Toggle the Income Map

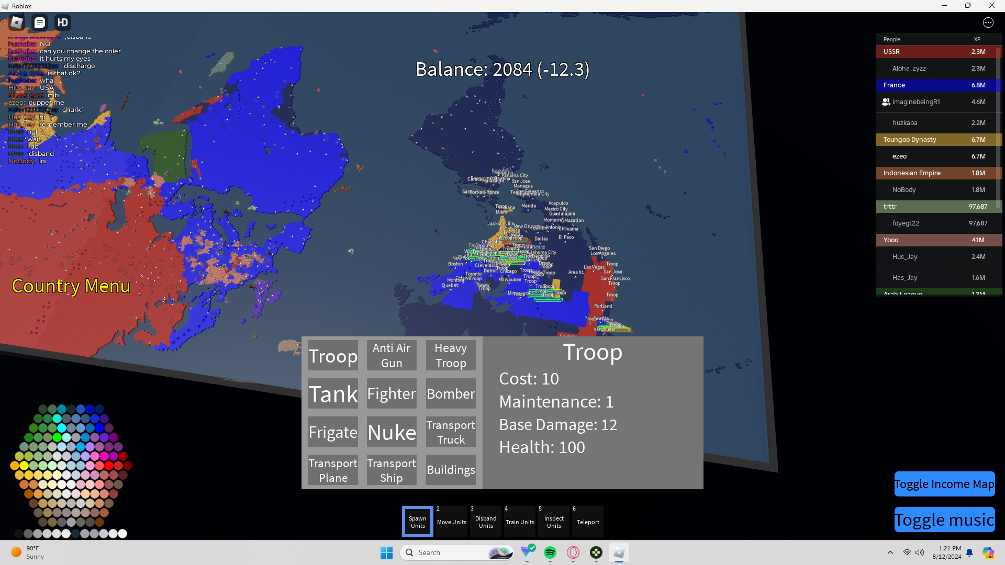click(x=944, y=484)
